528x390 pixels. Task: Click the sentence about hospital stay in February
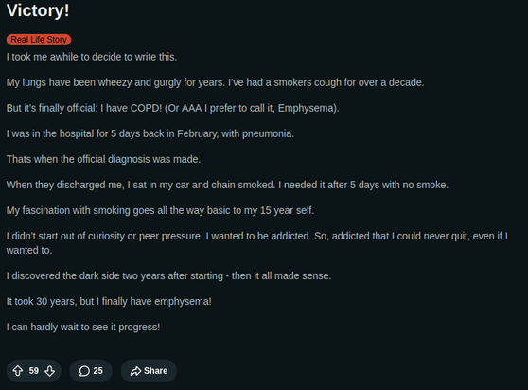(x=150, y=133)
